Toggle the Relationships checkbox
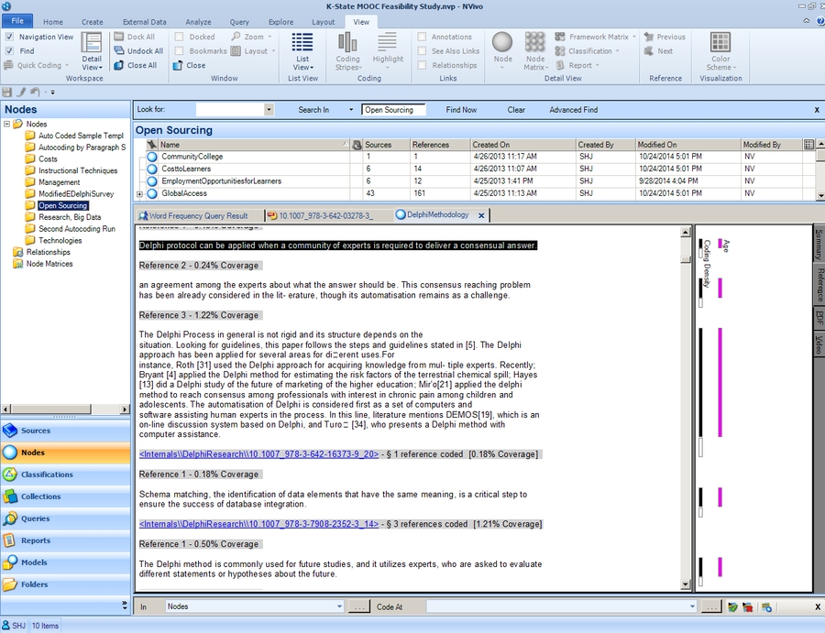825x633 pixels. tap(424, 64)
